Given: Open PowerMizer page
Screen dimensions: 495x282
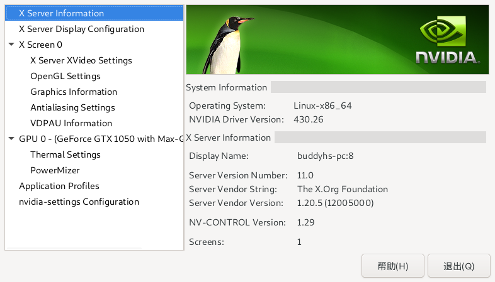Looking at the screenshot, I should click(x=55, y=170).
